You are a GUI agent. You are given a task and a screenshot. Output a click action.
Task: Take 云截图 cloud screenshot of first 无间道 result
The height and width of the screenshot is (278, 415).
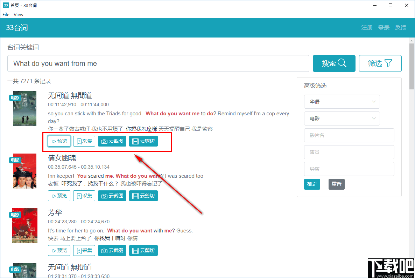pos(112,141)
